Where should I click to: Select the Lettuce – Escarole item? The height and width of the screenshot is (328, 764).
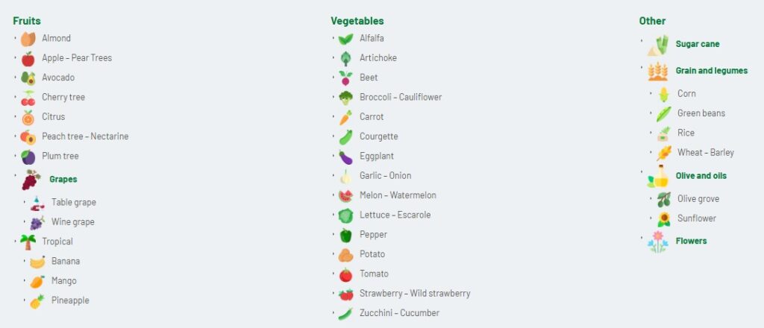(x=395, y=215)
